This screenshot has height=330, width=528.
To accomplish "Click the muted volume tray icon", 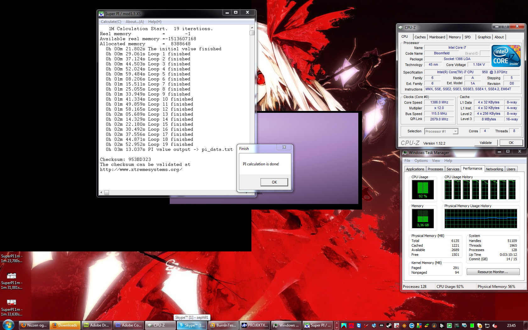I will click(x=495, y=326).
